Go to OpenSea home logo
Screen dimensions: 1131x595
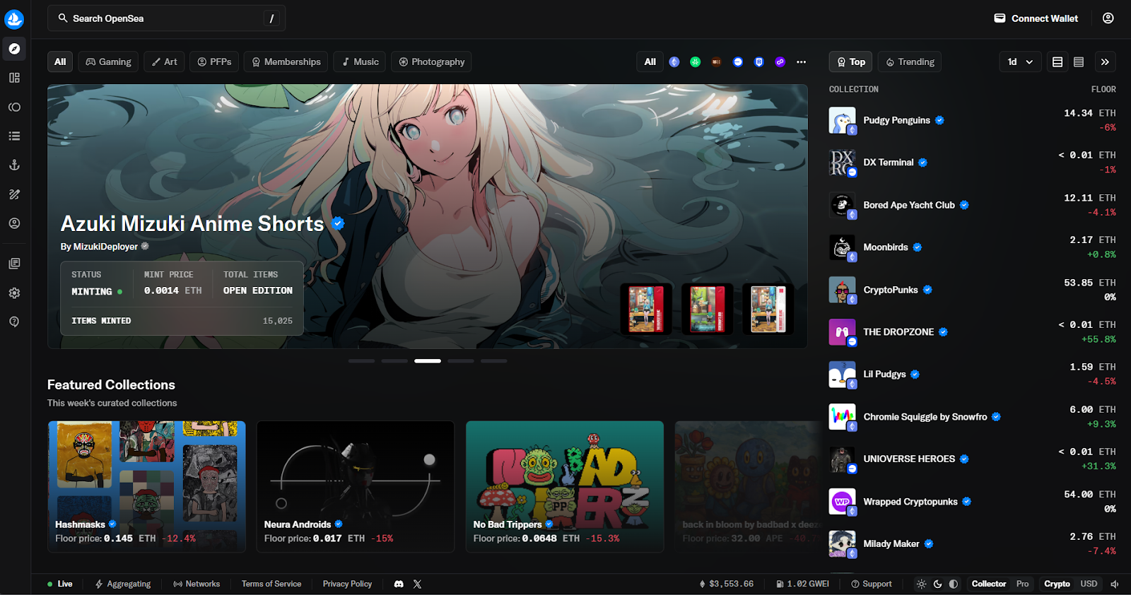[x=14, y=19]
